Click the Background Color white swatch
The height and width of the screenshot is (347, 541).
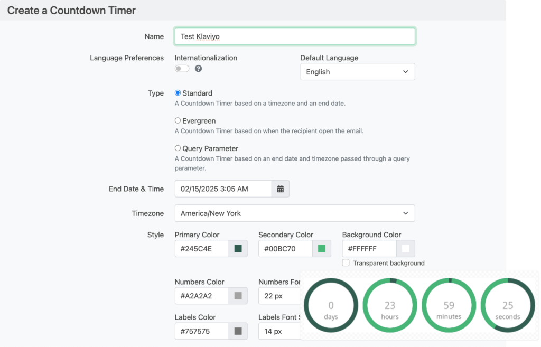pyautogui.click(x=406, y=248)
